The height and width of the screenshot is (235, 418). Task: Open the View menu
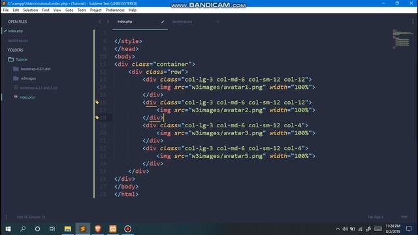click(57, 10)
